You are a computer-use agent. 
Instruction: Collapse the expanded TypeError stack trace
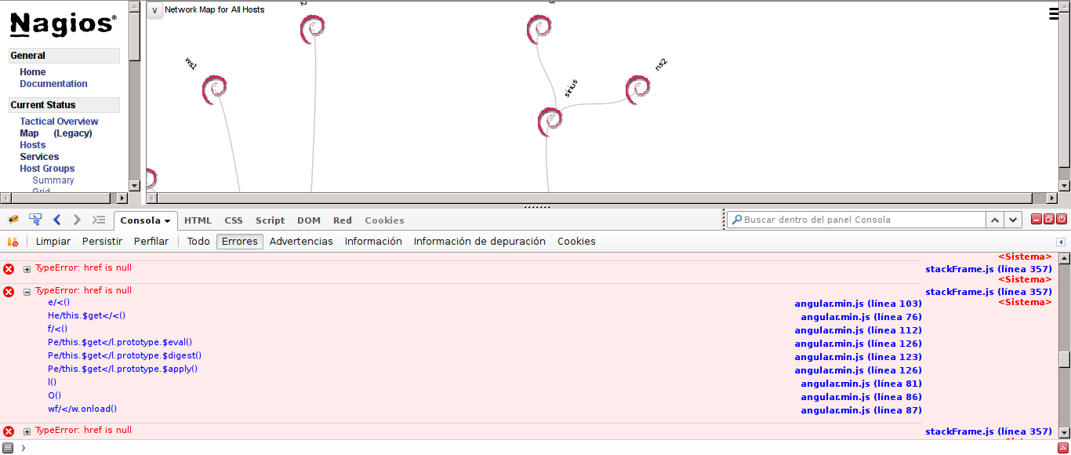[27, 292]
